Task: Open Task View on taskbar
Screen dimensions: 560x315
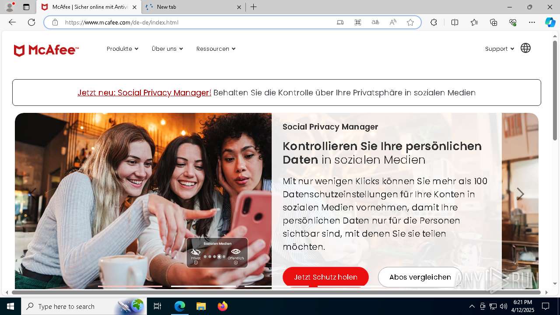Action: [157, 306]
